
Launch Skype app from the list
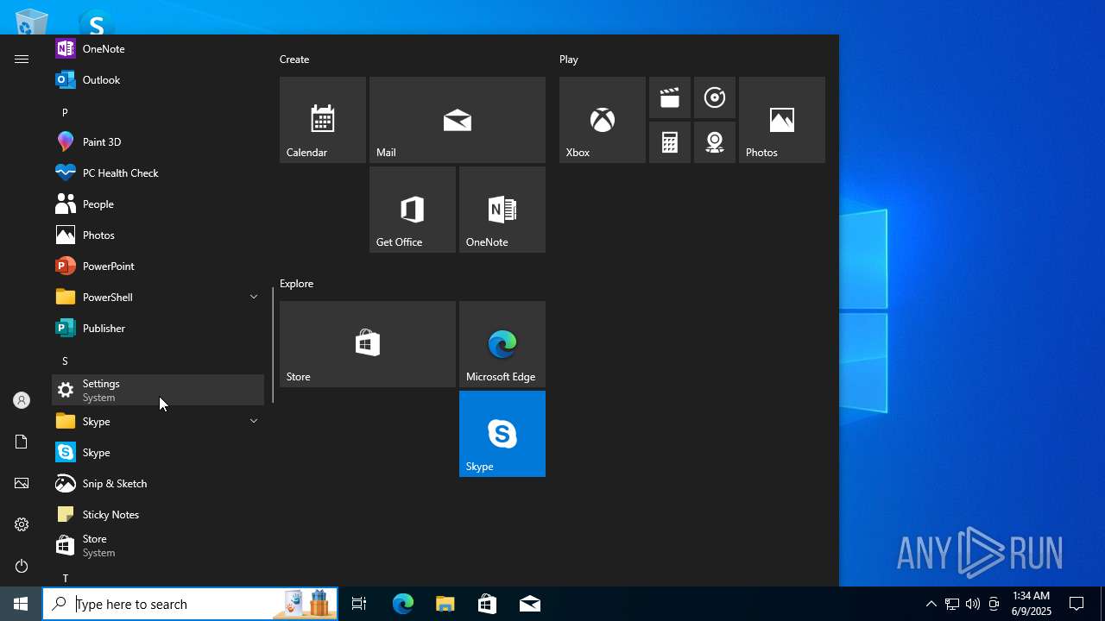pyautogui.click(x=158, y=452)
